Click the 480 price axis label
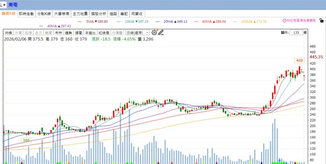 click(313, 47)
